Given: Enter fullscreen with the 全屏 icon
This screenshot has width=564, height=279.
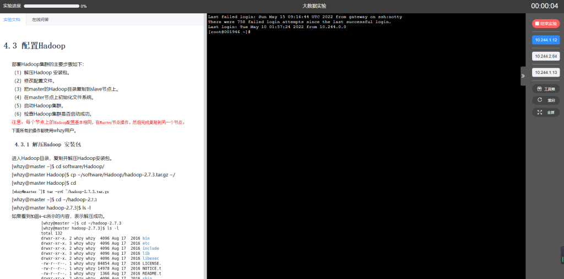Looking at the screenshot, I should tap(540, 112).
